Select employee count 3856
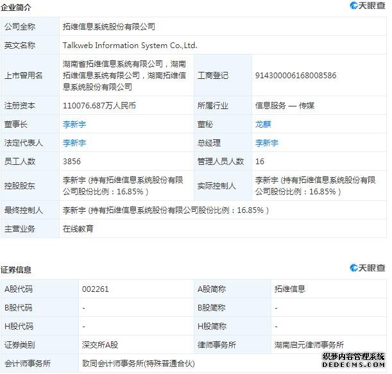 tap(72, 161)
